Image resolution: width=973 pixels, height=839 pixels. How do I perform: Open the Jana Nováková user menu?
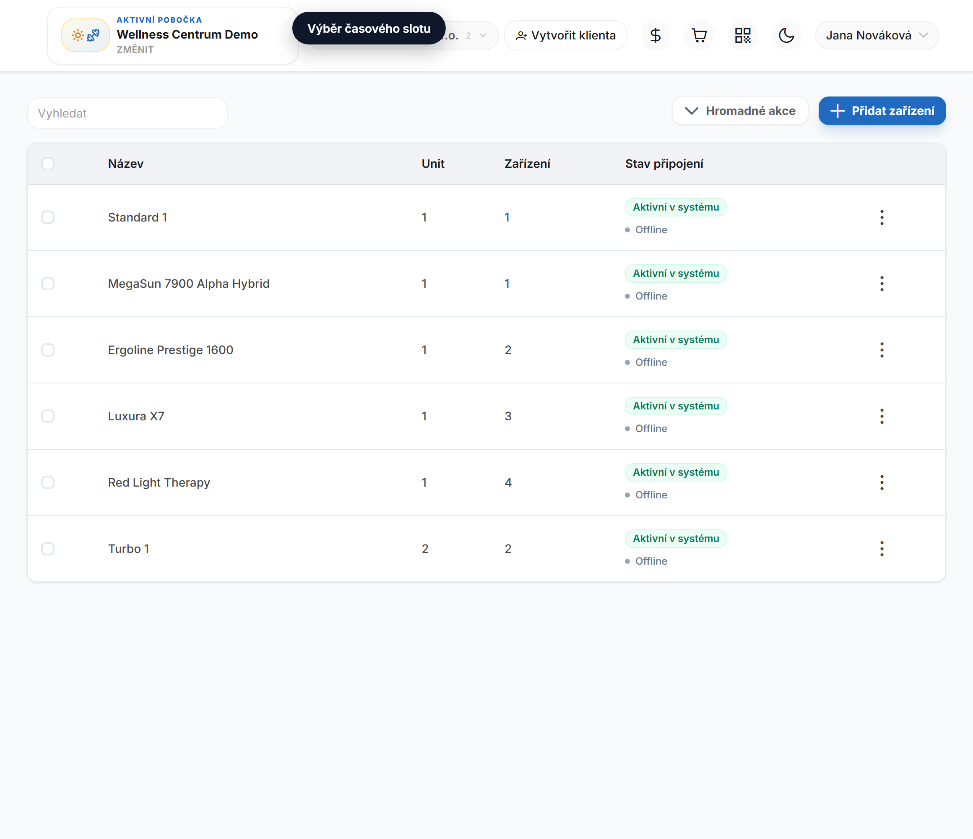click(x=877, y=35)
